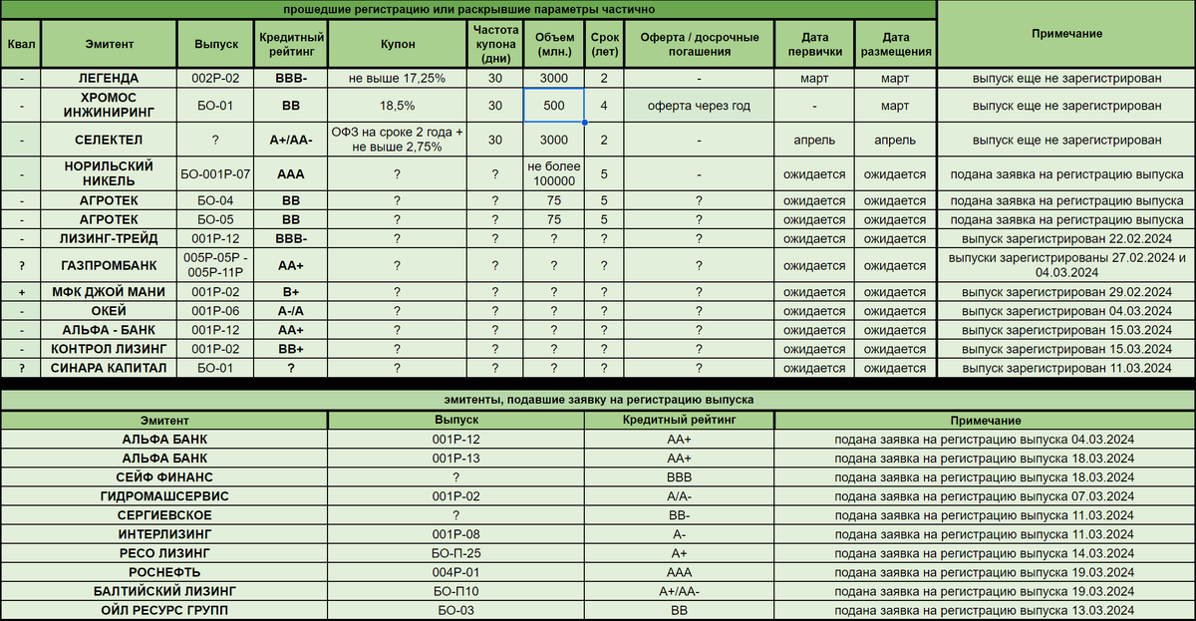Viewport: 1196px width, 621px height.
Task: Click the AAA rating for НОРИЛЬСКИЙ НИКЕЛЬ
Action: pyautogui.click(x=291, y=173)
